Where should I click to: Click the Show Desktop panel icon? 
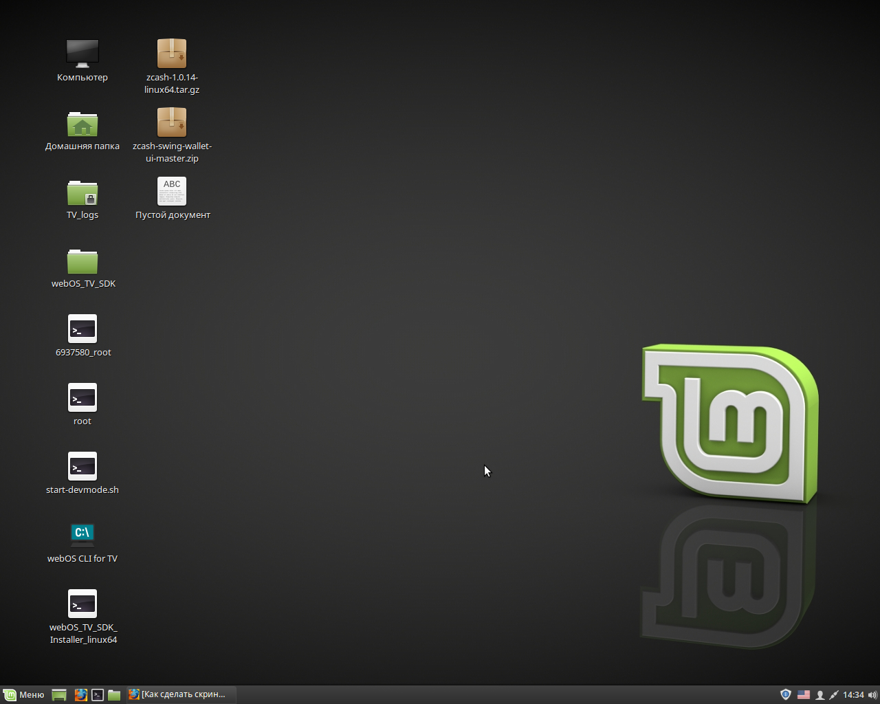(59, 694)
